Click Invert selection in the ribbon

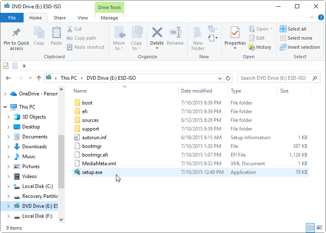pos(283,47)
